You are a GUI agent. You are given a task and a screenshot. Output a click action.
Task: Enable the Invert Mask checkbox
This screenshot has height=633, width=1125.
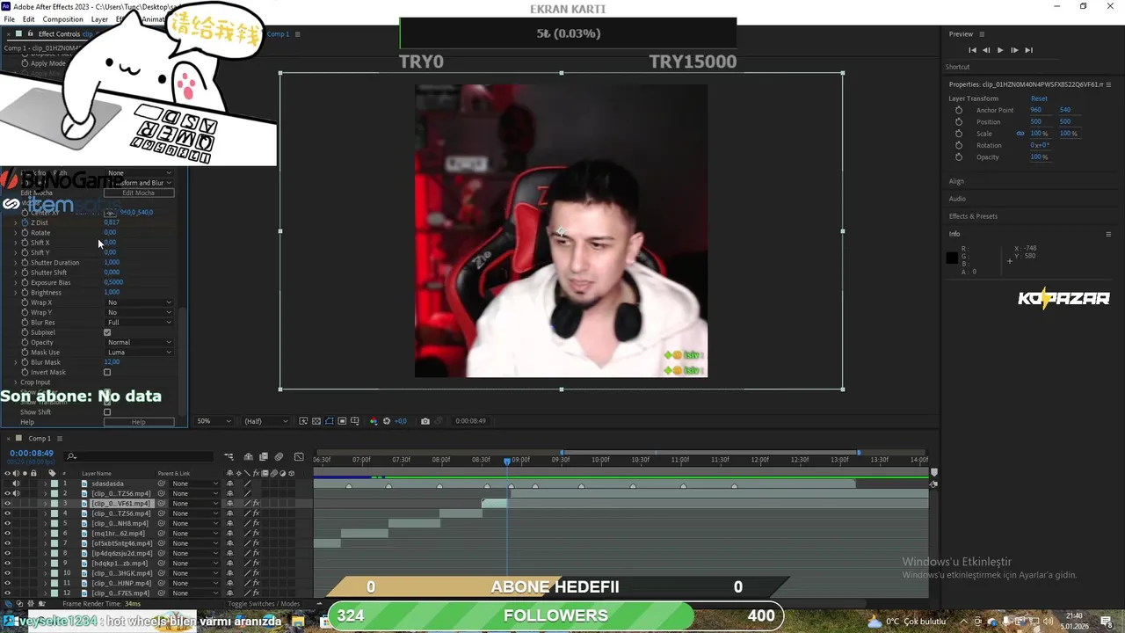[107, 373]
